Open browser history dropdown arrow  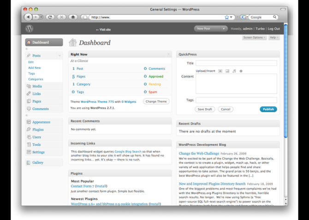click(41, 17)
